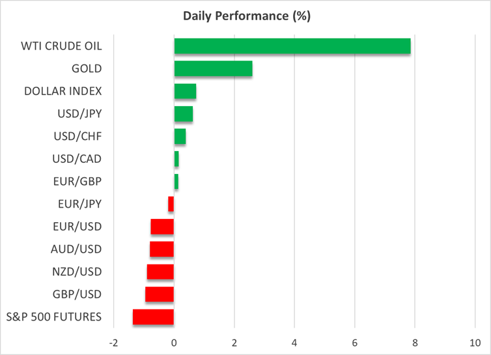Select the Dollar Index bar
The width and height of the screenshot is (491, 355).
click(x=185, y=91)
